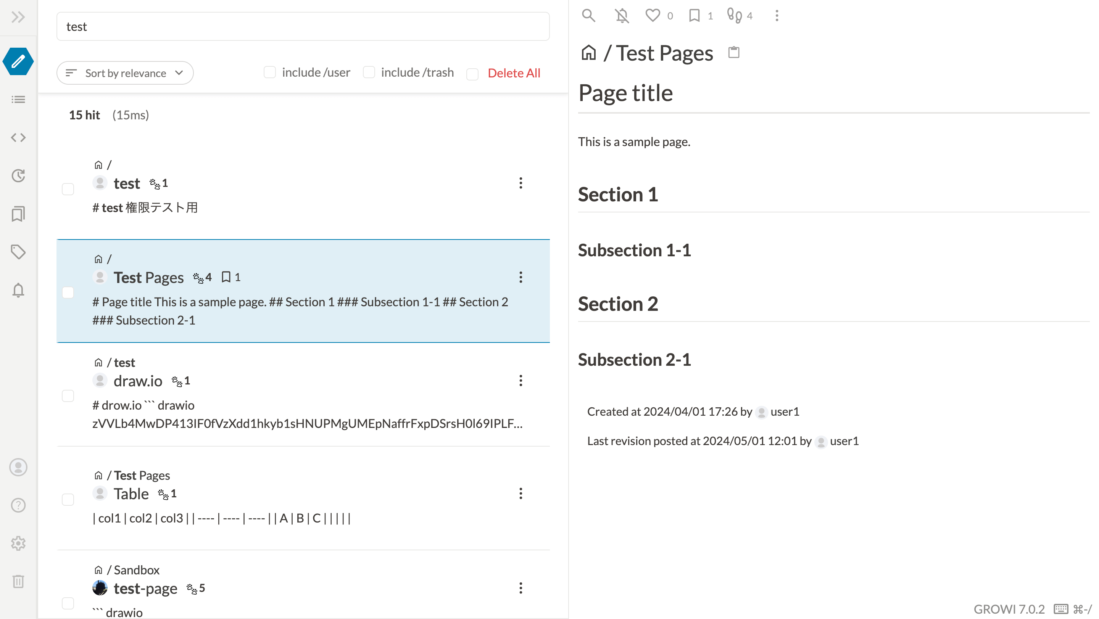Click the blue pencil create-page icon
The height and width of the screenshot is (619, 1099).
pos(18,61)
